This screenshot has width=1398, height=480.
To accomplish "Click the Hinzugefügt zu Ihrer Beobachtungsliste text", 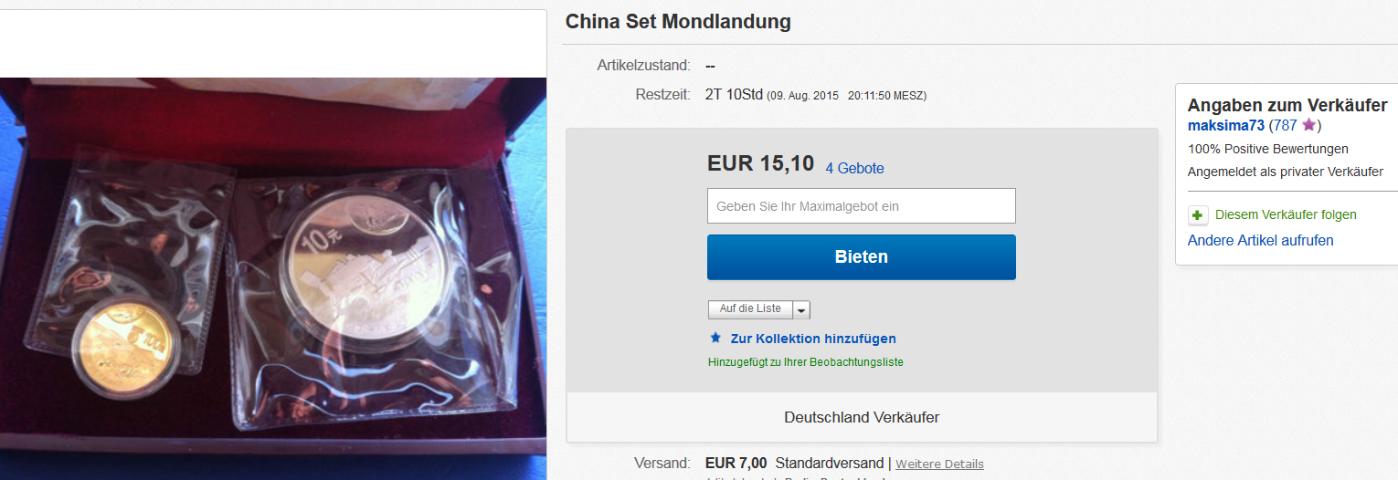I will click(x=806, y=362).
